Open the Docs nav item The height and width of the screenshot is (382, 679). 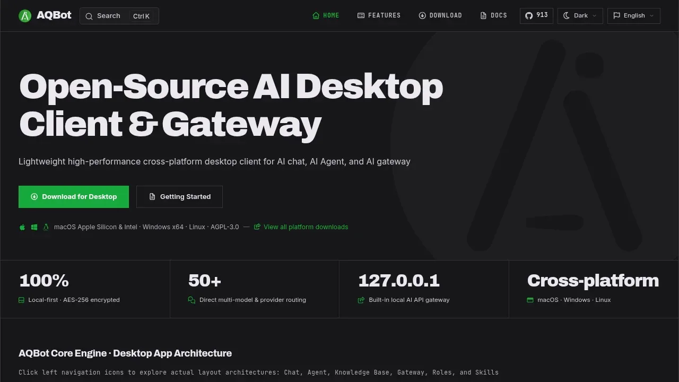[x=494, y=15]
